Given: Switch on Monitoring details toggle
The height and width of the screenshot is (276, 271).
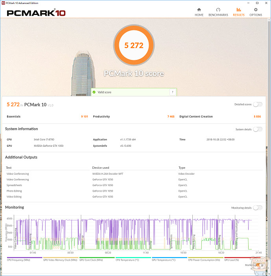Looking at the screenshot, I should point(258,208).
